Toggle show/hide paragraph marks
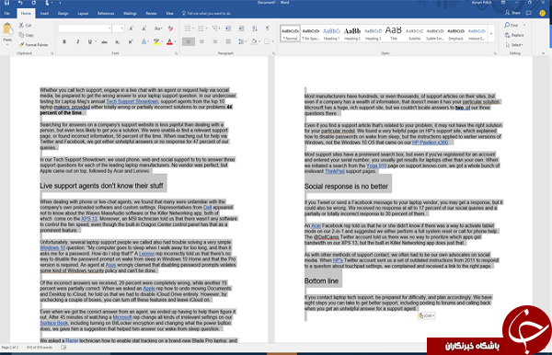552x355 pixels. (268, 29)
